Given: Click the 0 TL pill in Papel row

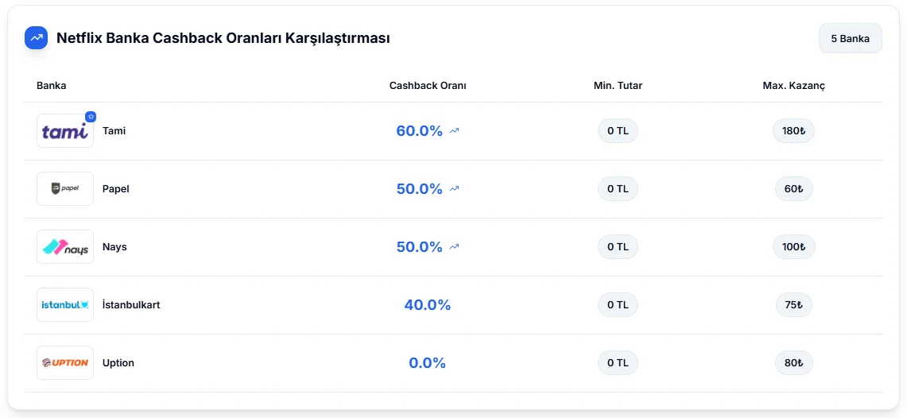Looking at the screenshot, I should (618, 189).
